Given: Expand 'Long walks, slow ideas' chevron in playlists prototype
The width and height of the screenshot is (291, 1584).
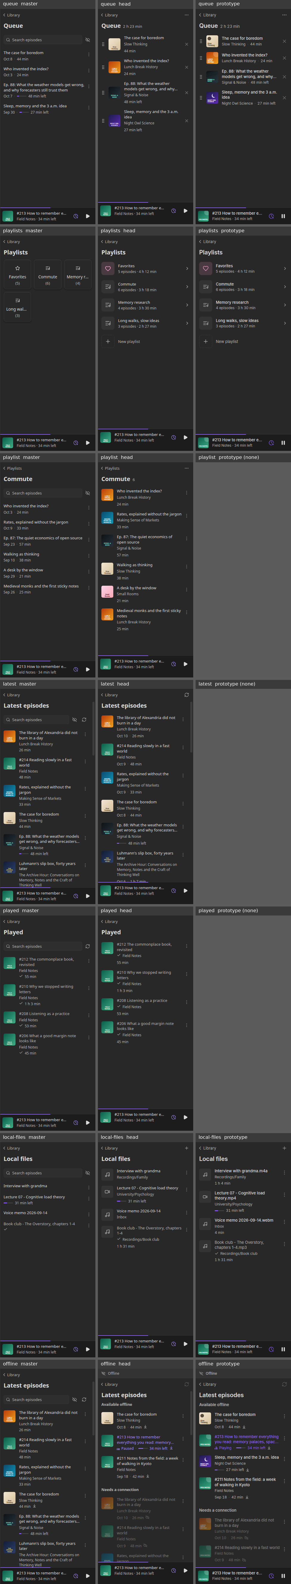Looking at the screenshot, I should [284, 323].
